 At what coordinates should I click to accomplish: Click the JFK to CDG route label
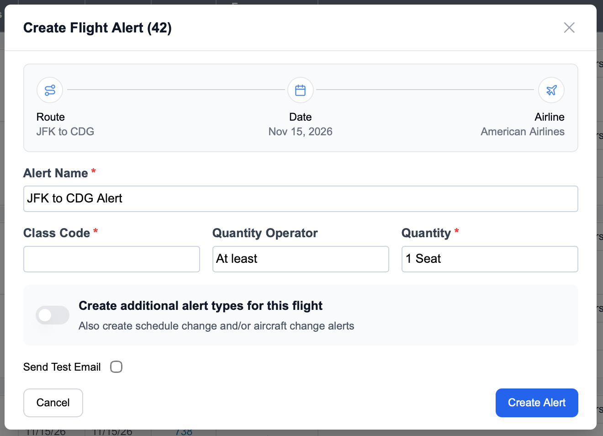coord(65,132)
